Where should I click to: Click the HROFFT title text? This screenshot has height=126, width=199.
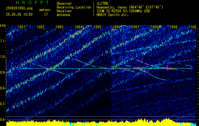(x=32, y=3)
